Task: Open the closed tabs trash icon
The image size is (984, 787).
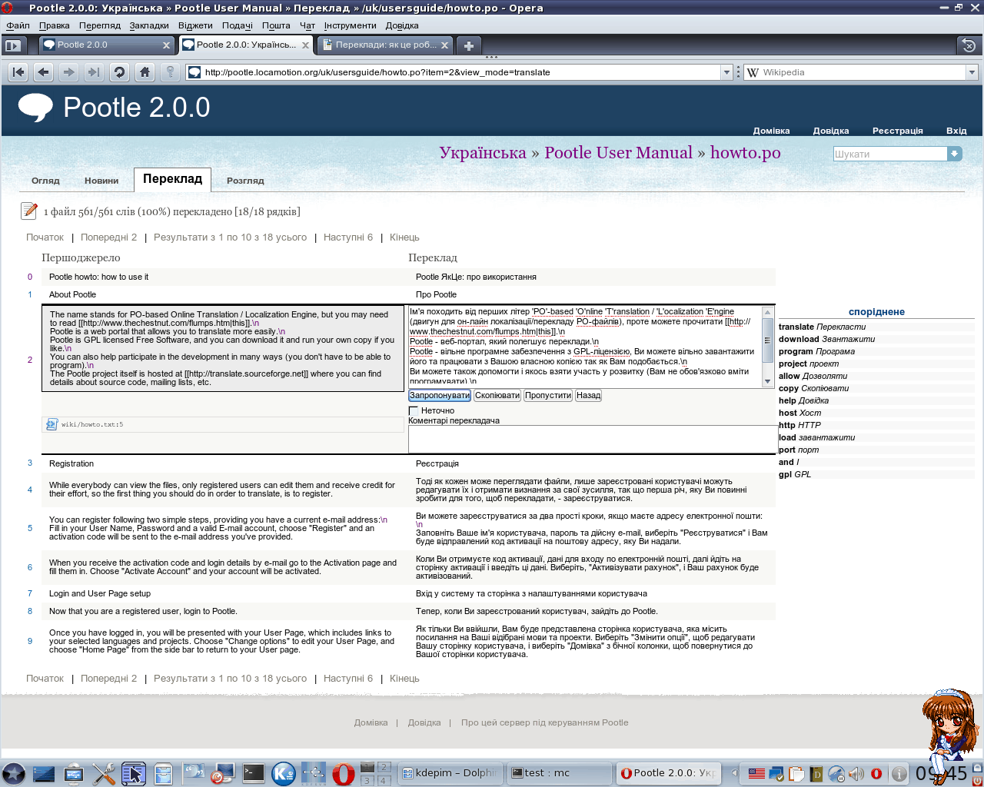Action: (969, 45)
